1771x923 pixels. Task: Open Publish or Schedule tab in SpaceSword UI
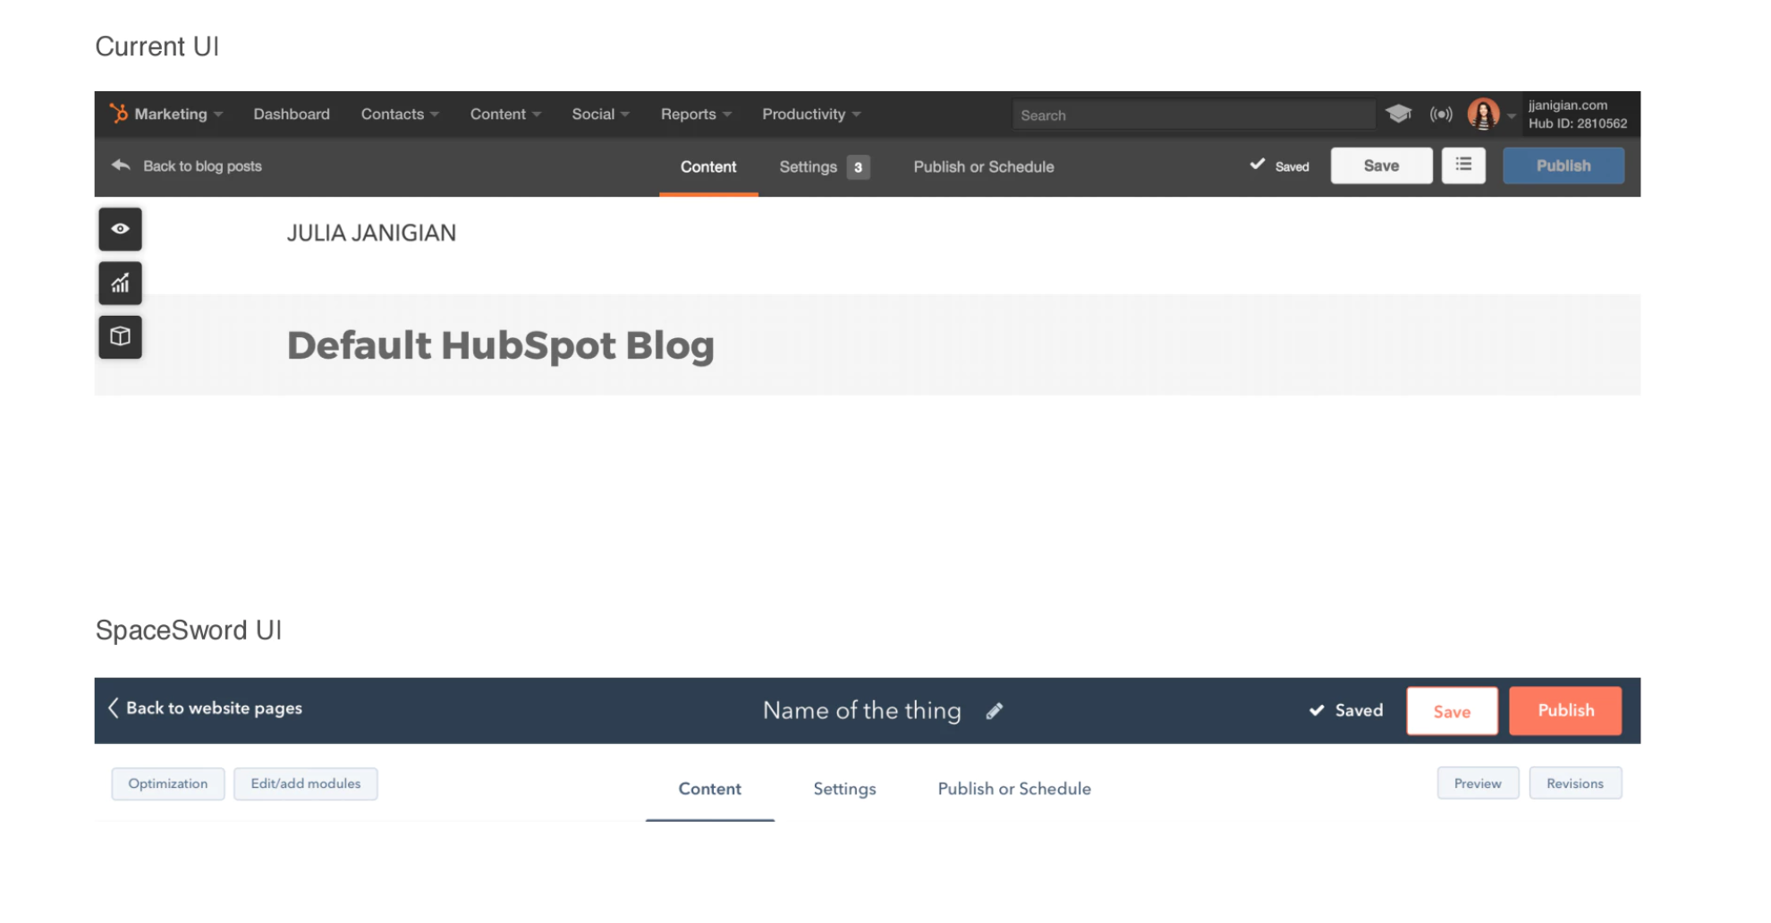[x=1014, y=789]
